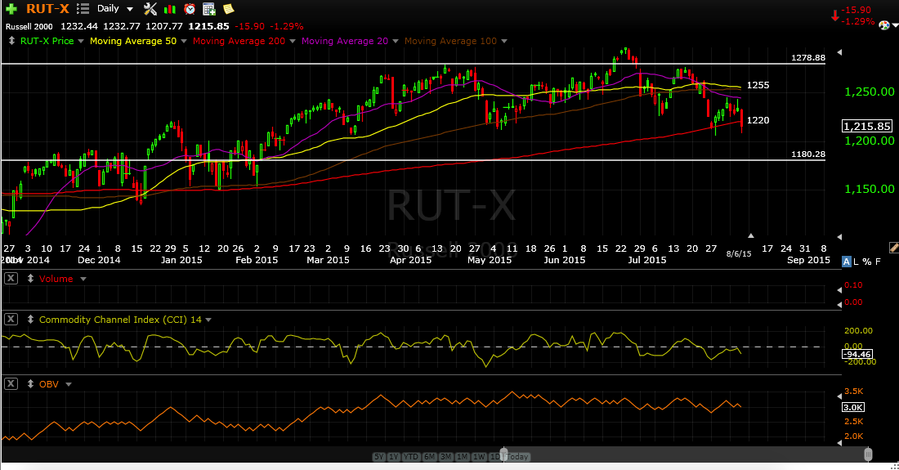This screenshot has height=470, width=899.
Task: Select the 6M time range button
Action: [429, 457]
